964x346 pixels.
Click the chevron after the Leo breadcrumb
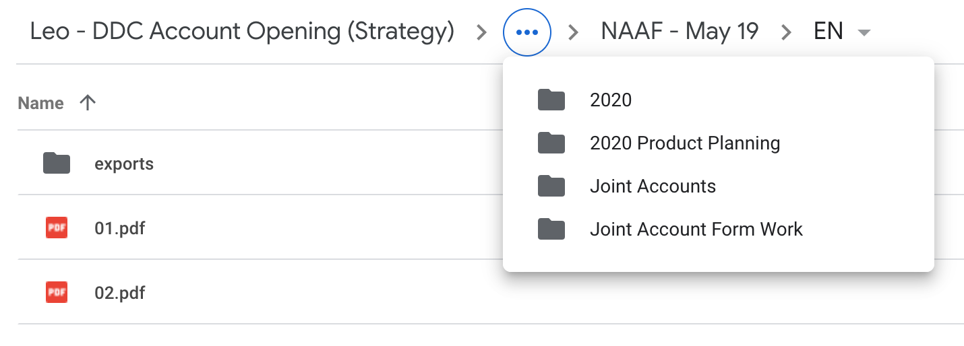[x=481, y=32]
